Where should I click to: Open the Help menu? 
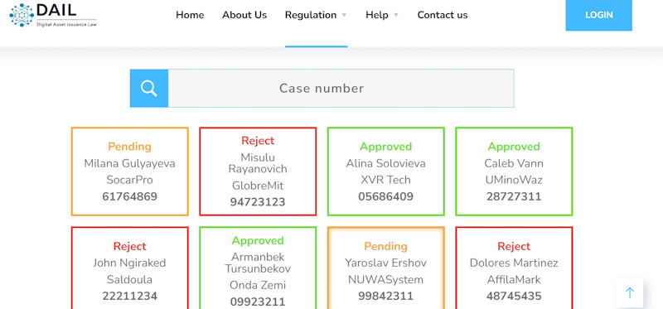point(377,15)
